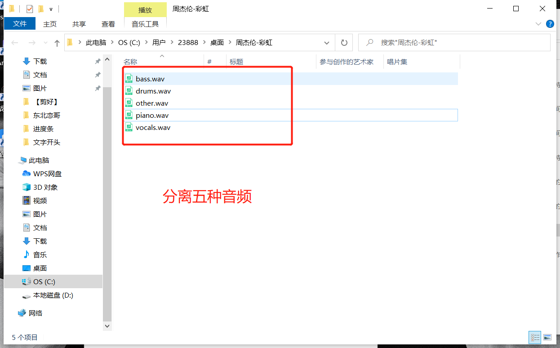Viewport: 560px width, 348px height.
Task: Expand the address bar history dropdown
Action: 327,43
